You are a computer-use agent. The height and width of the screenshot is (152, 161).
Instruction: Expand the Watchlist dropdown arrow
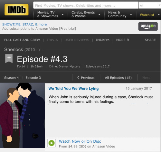(x=159, y=14)
